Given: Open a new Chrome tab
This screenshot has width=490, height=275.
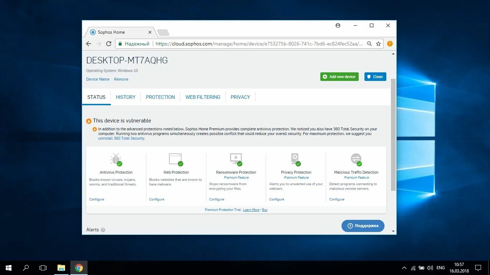Looking at the screenshot, I should coord(163,33).
